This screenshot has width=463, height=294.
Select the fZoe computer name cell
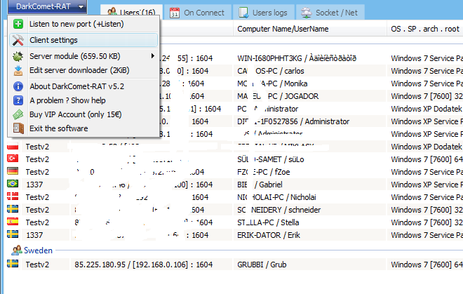tap(263, 172)
